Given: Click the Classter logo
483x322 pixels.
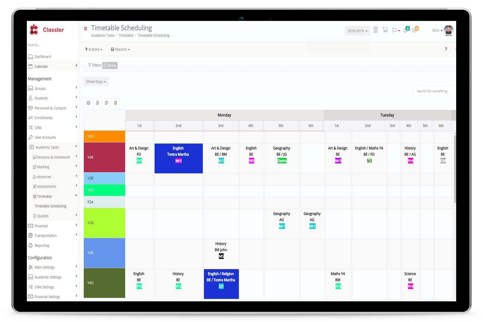Looking at the screenshot, I should pyautogui.click(x=47, y=30).
